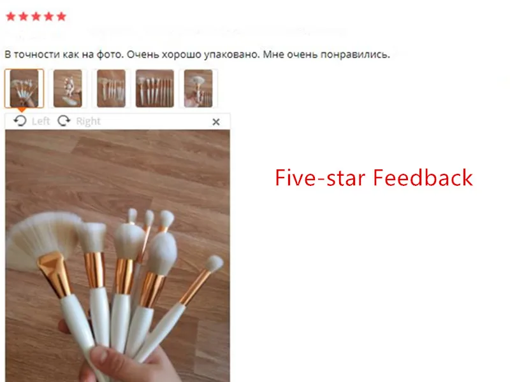Click the second red rating star
Viewport: 510px width, 382px height.
[24, 17]
